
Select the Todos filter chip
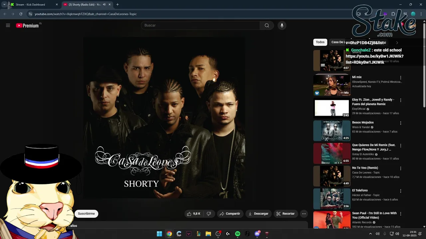pyautogui.click(x=320, y=42)
